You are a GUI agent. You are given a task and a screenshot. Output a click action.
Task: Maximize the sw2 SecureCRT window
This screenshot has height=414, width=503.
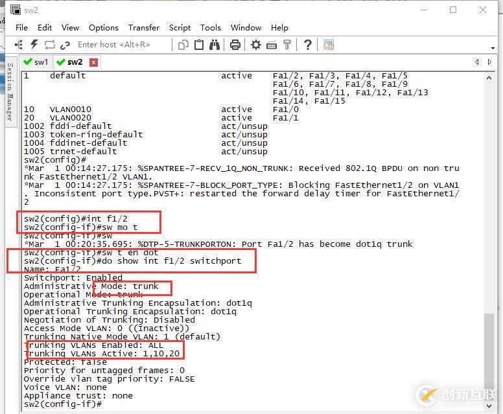pos(453,10)
